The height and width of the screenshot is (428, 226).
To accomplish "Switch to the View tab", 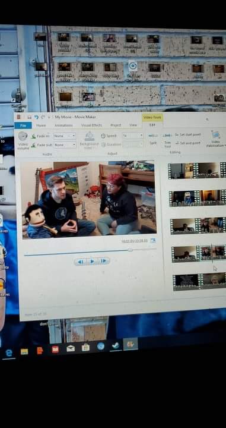I will 133,125.
